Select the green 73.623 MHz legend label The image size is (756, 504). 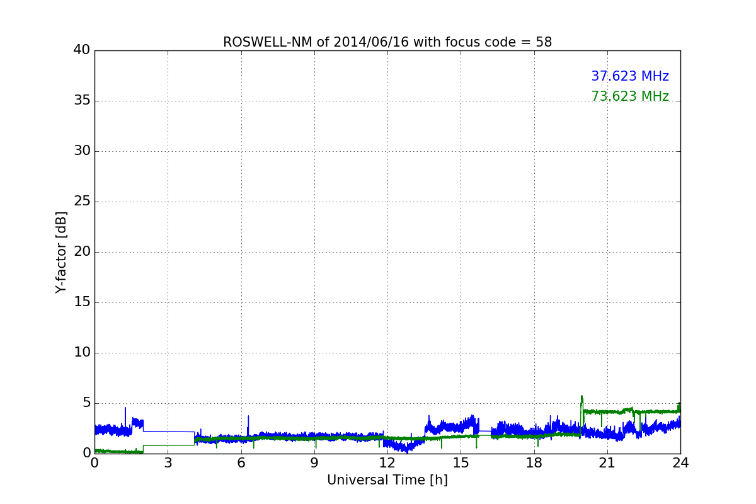pyautogui.click(x=630, y=96)
